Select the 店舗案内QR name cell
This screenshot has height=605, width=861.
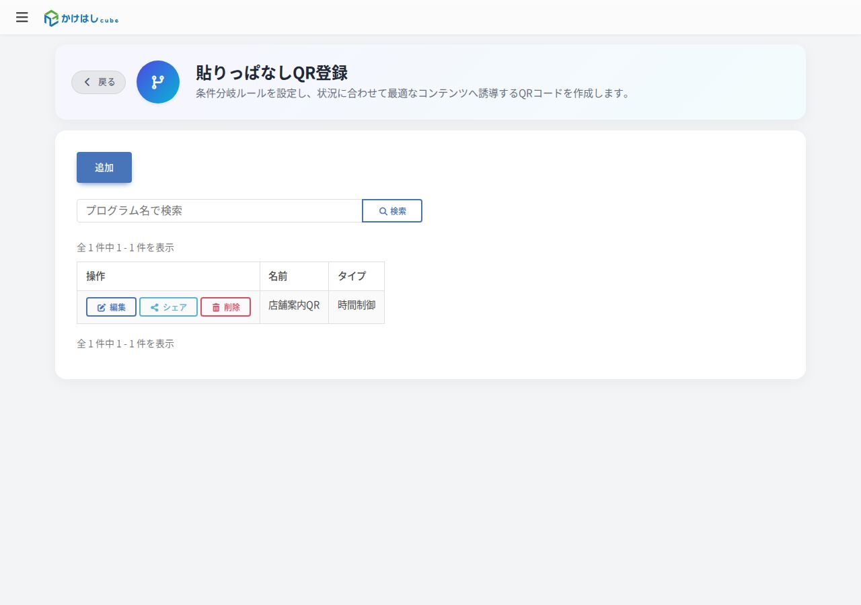tap(295, 307)
